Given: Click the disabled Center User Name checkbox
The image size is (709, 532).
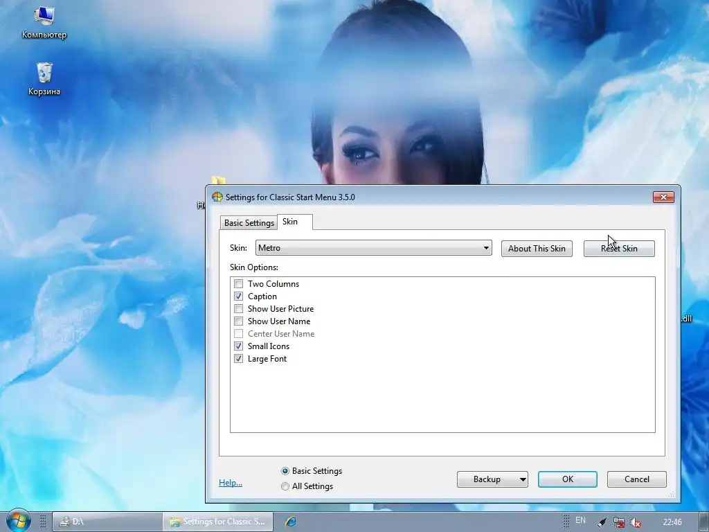Looking at the screenshot, I should pyautogui.click(x=238, y=334).
